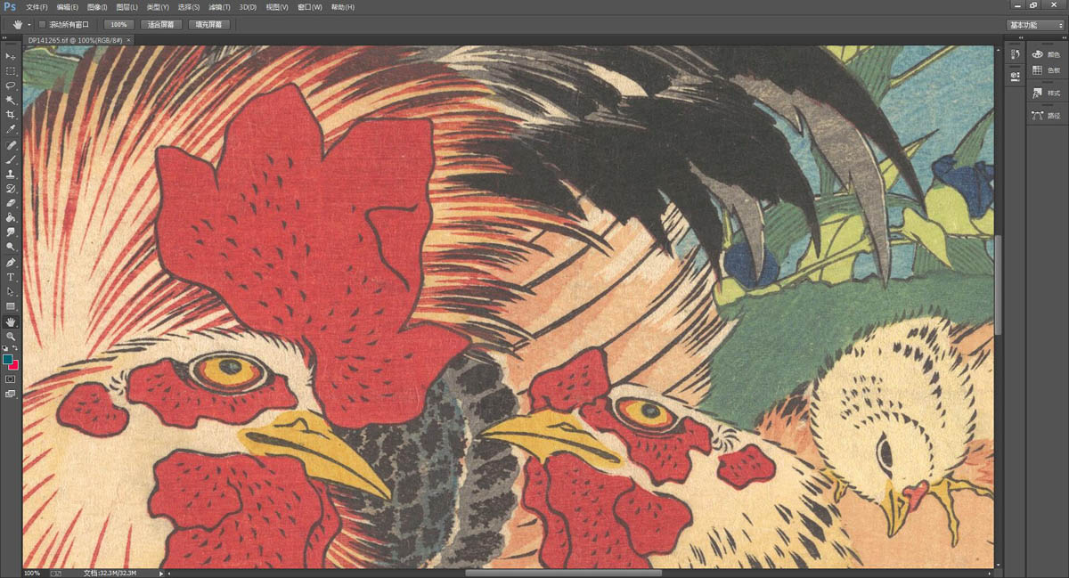Select the Clone Stamp tool

11,174
